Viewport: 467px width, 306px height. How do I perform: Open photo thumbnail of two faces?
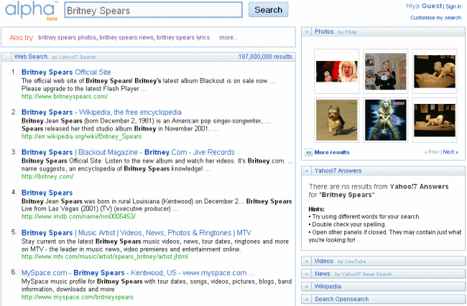[x=336, y=71]
